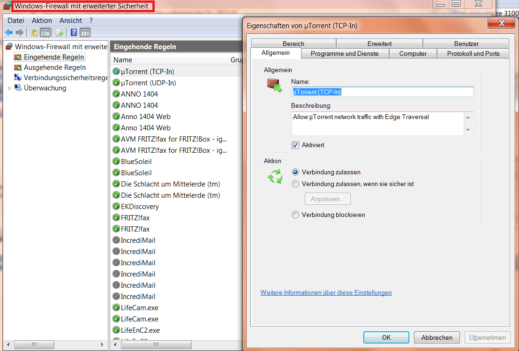Click up arrow of Beschreibung scrollbar

[468, 117]
